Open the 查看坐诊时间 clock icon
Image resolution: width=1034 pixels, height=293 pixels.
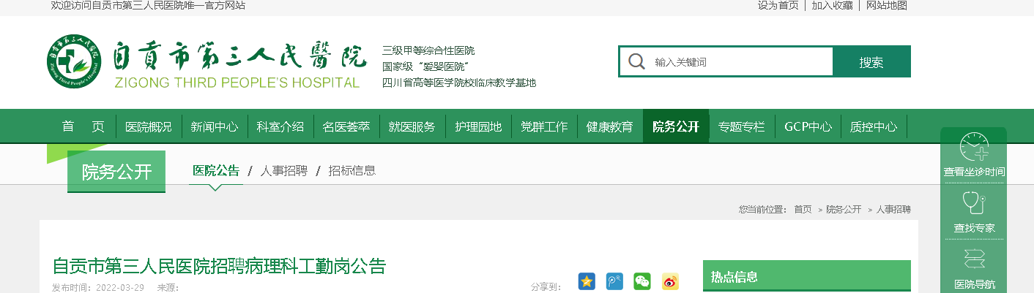pos(974,148)
